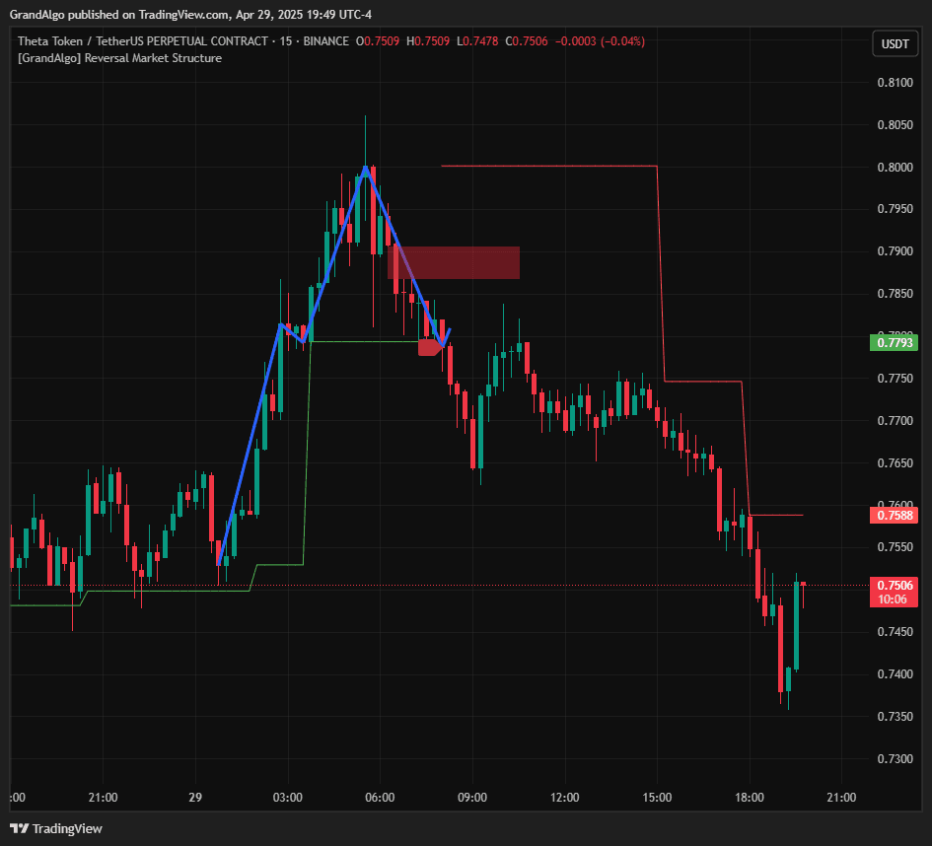Click the green 0.7793 price label
Viewport: 932px width, 846px height.
point(893,343)
